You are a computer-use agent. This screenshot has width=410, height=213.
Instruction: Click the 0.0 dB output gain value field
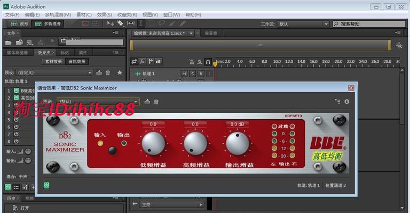pyautogui.click(x=237, y=125)
